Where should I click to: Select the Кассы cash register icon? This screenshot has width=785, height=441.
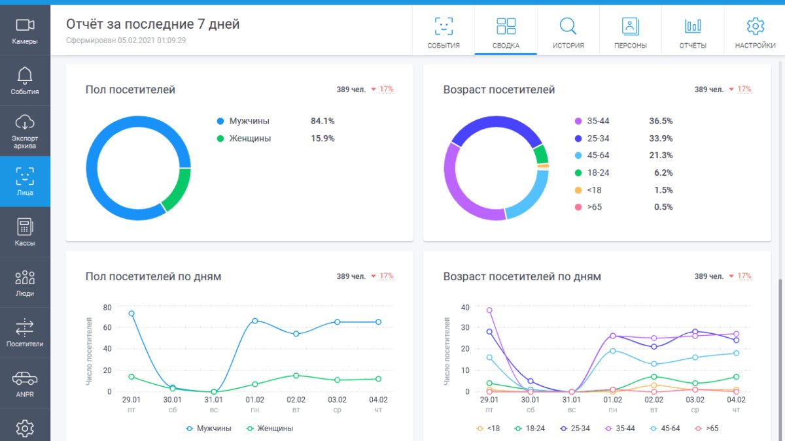(25, 232)
